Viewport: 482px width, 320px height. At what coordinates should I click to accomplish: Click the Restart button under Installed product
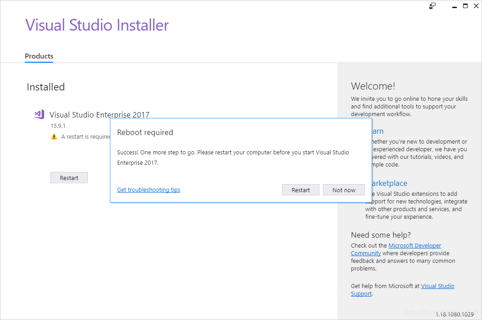[x=69, y=178]
